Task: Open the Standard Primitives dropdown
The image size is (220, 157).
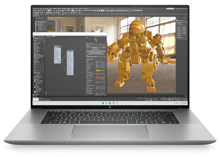Action: point(182,22)
